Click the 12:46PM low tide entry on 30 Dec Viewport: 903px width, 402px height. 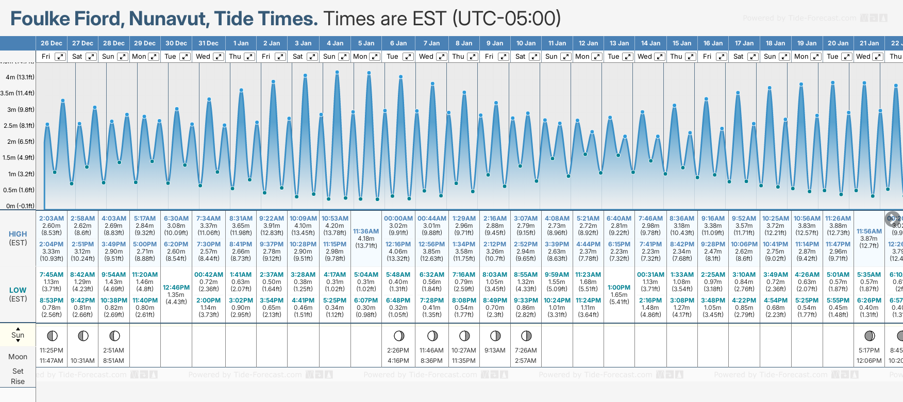coord(176,294)
